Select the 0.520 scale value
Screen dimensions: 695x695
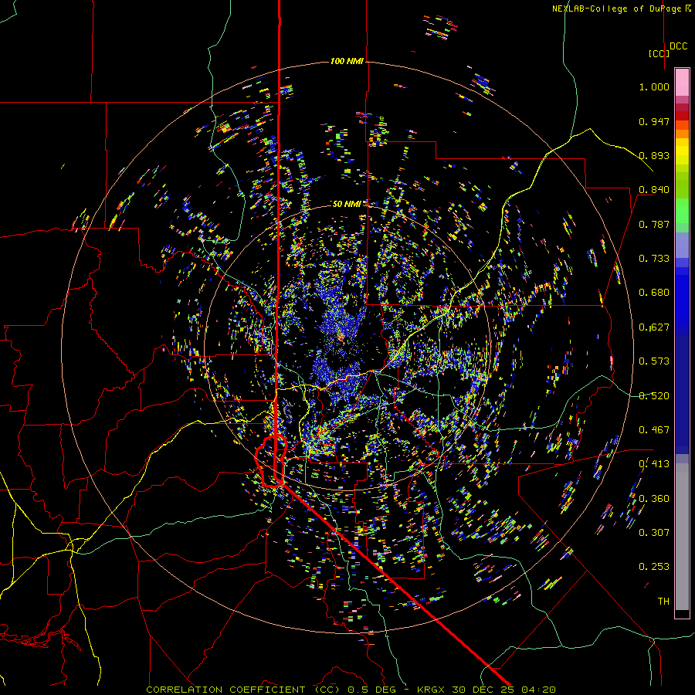click(x=654, y=395)
